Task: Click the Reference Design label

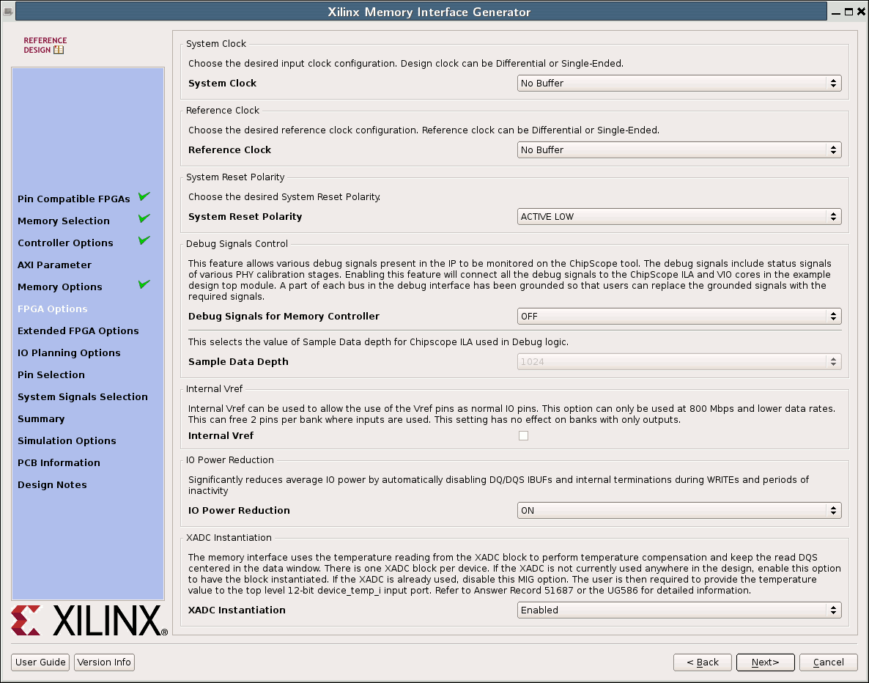Action: [x=45, y=45]
